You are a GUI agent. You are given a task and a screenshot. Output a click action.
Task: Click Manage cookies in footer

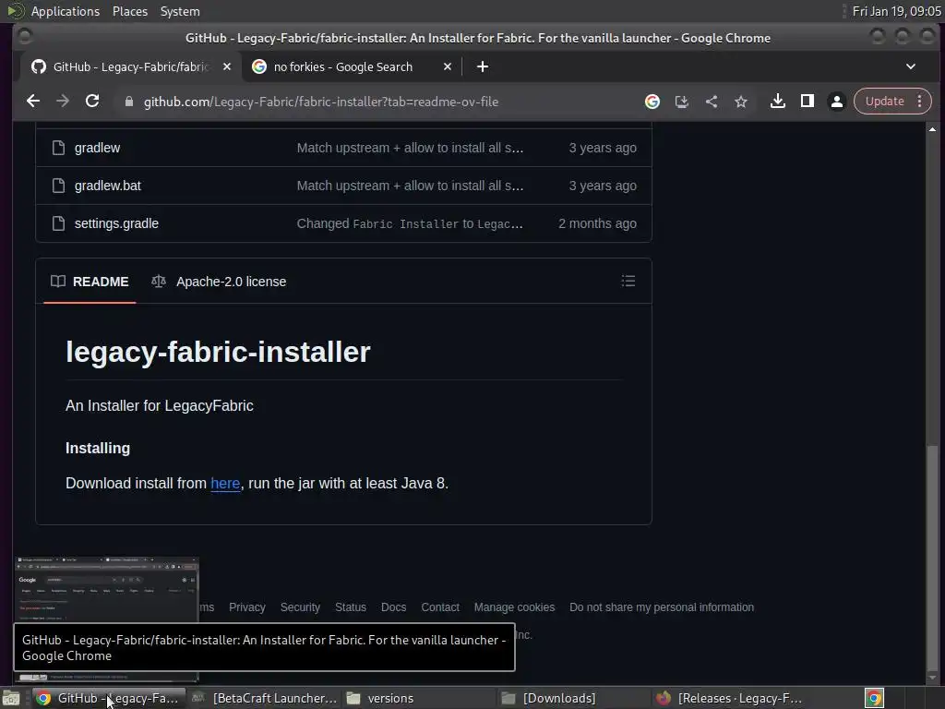514,607
